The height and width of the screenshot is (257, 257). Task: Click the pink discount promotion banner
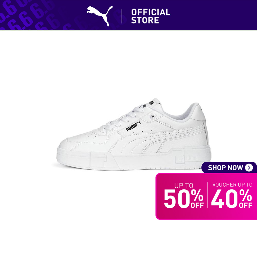pyautogui.click(x=206, y=196)
